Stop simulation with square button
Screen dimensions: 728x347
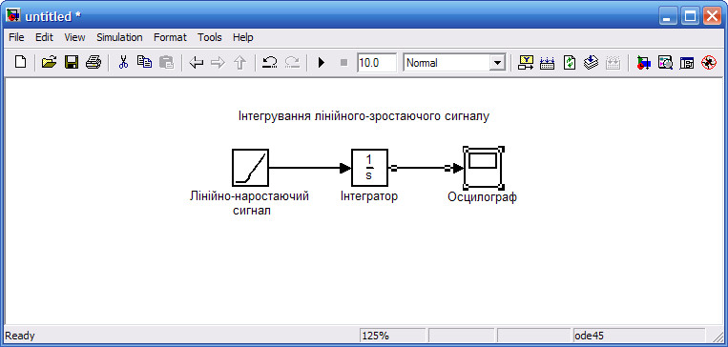343,62
